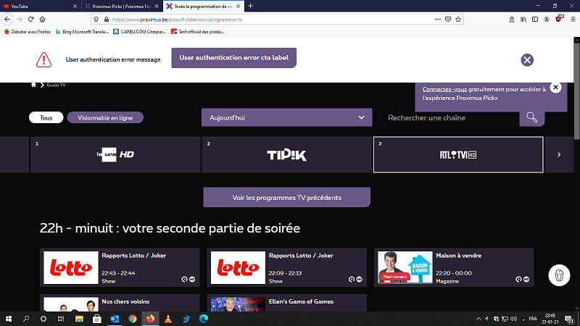Open 'Tarif officiel des produ..' bookmark
The width and height of the screenshot is (580, 326).
[197, 32]
